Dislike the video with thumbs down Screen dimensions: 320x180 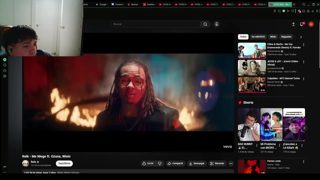160,163
